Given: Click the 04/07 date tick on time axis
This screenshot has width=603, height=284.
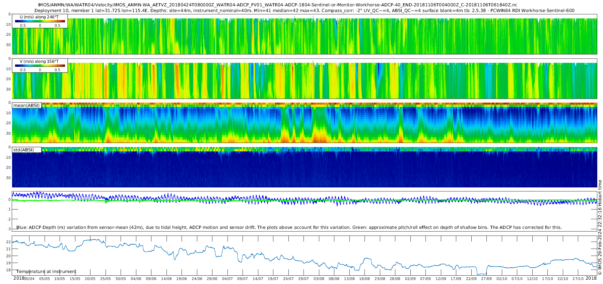Looking at the screenshot, I should [x=227, y=279].
